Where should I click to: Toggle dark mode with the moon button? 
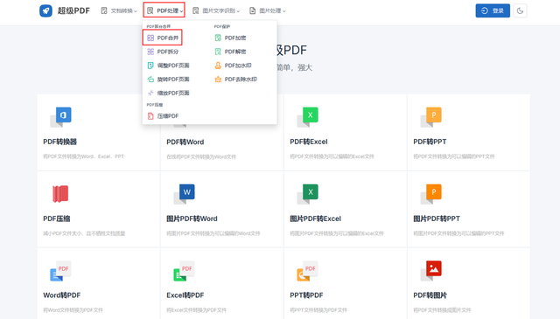click(520, 10)
